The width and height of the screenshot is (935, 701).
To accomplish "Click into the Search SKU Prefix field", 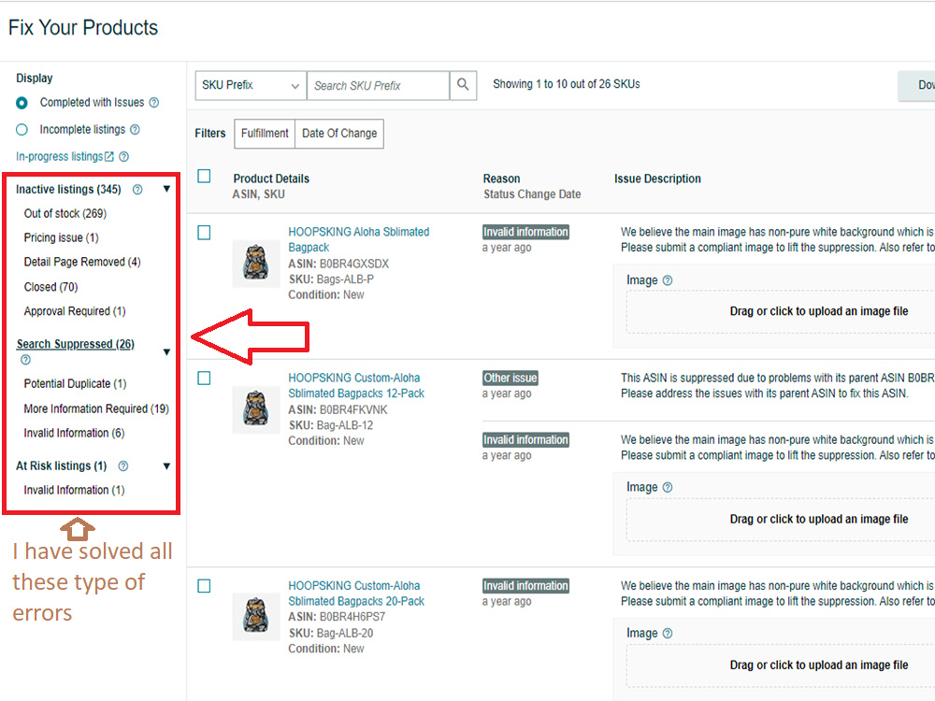I will [378, 85].
